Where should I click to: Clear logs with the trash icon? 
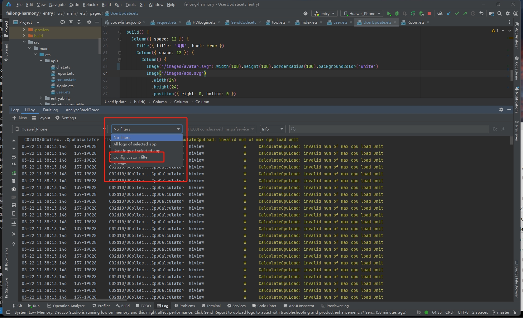click(x=14, y=181)
